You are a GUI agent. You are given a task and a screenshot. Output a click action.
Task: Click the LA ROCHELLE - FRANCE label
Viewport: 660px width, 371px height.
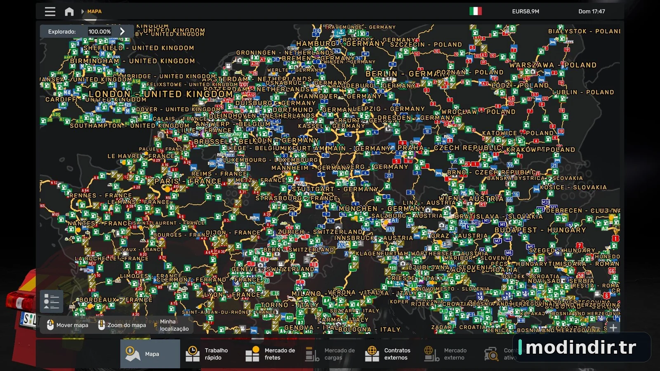click(111, 258)
